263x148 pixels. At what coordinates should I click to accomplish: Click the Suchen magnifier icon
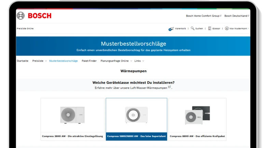(193, 28)
